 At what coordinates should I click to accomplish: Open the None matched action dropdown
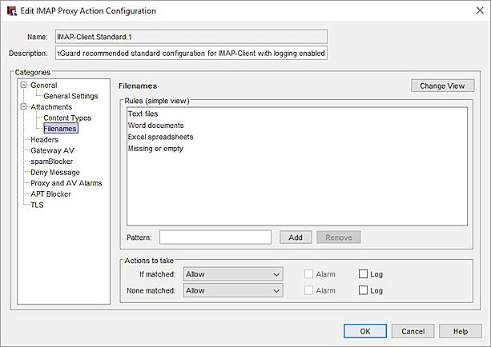coord(233,291)
